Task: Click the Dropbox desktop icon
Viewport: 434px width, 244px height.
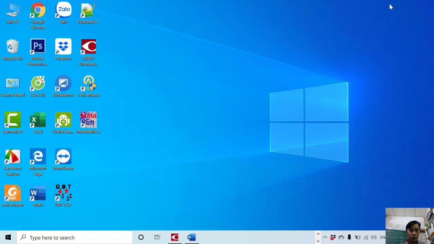Action: point(63,50)
